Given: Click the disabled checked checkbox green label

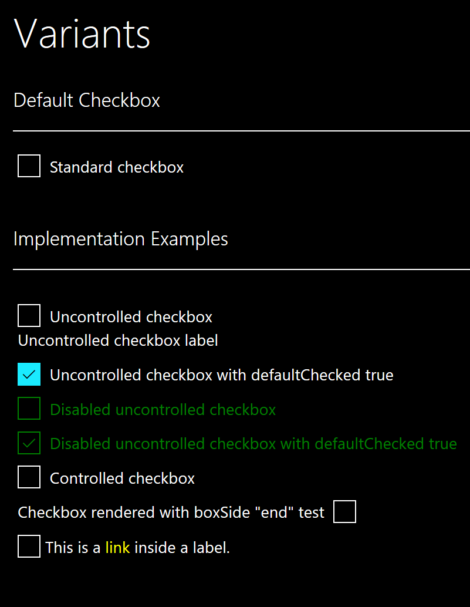Looking at the screenshot, I should tap(253, 444).
